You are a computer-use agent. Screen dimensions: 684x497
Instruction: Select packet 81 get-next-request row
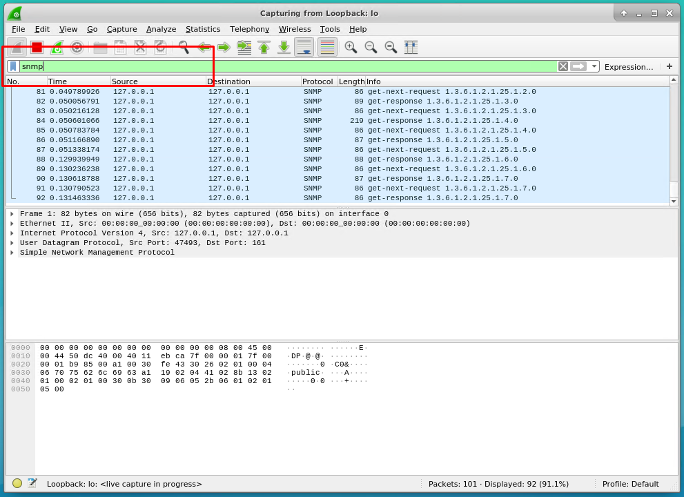coord(338,92)
